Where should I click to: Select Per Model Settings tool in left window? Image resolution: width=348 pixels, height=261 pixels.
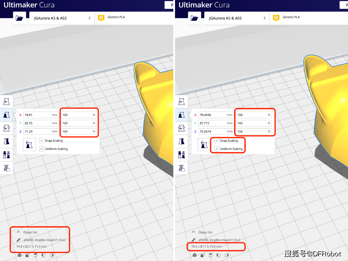point(6,155)
